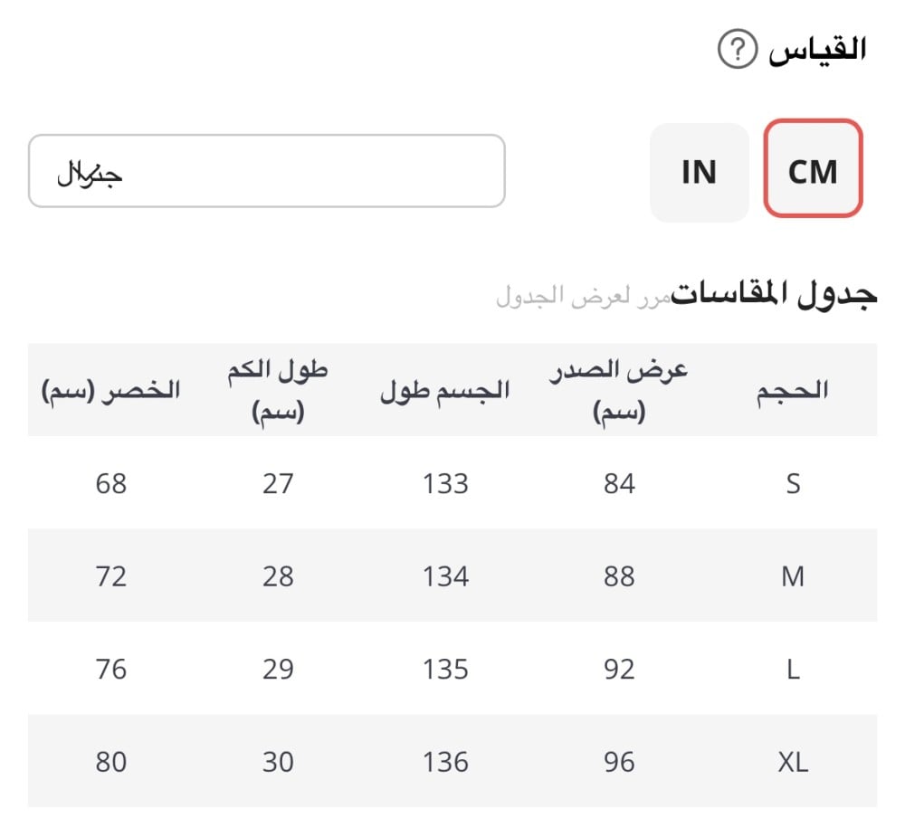Click chest width value 84
The width and height of the screenshot is (905, 818).
(619, 484)
